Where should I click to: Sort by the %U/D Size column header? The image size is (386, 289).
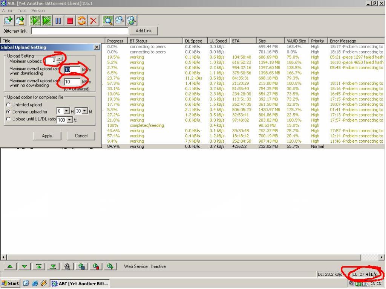pos(296,41)
